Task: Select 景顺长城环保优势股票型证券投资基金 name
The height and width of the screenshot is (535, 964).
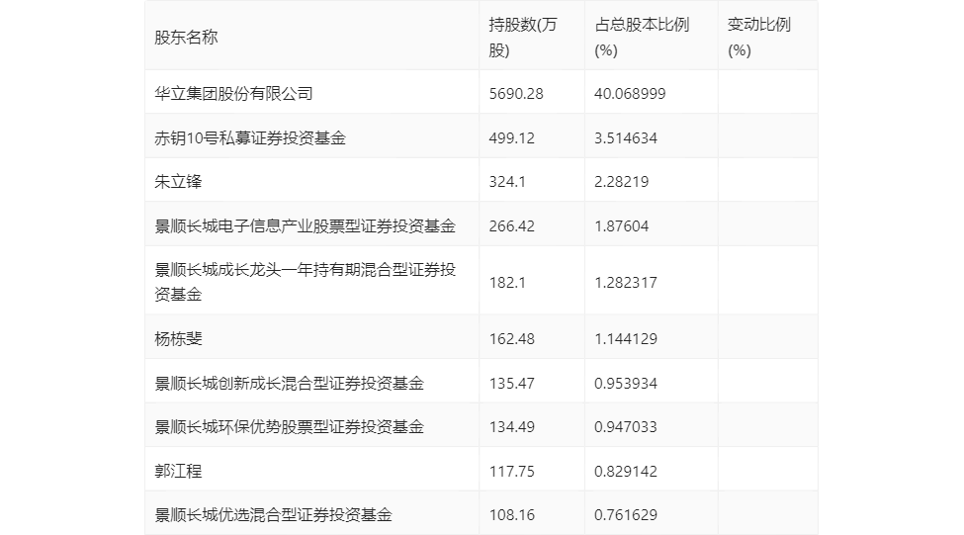Action: (290, 427)
